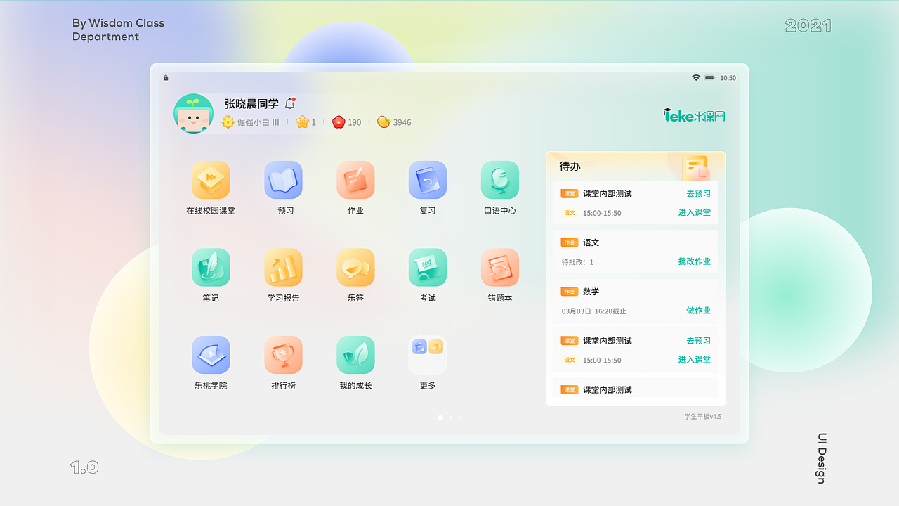Select the 数学 homework title
Screen dimensions: 899x506
(x=591, y=292)
